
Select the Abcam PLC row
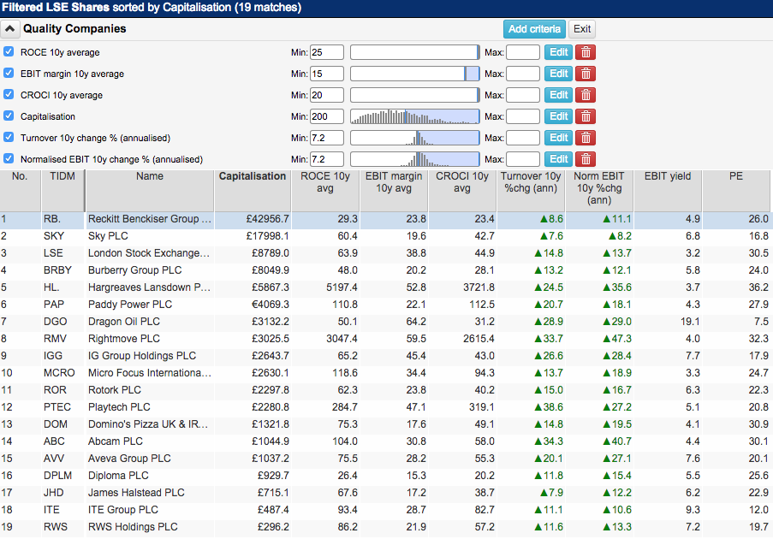pos(385,441)
